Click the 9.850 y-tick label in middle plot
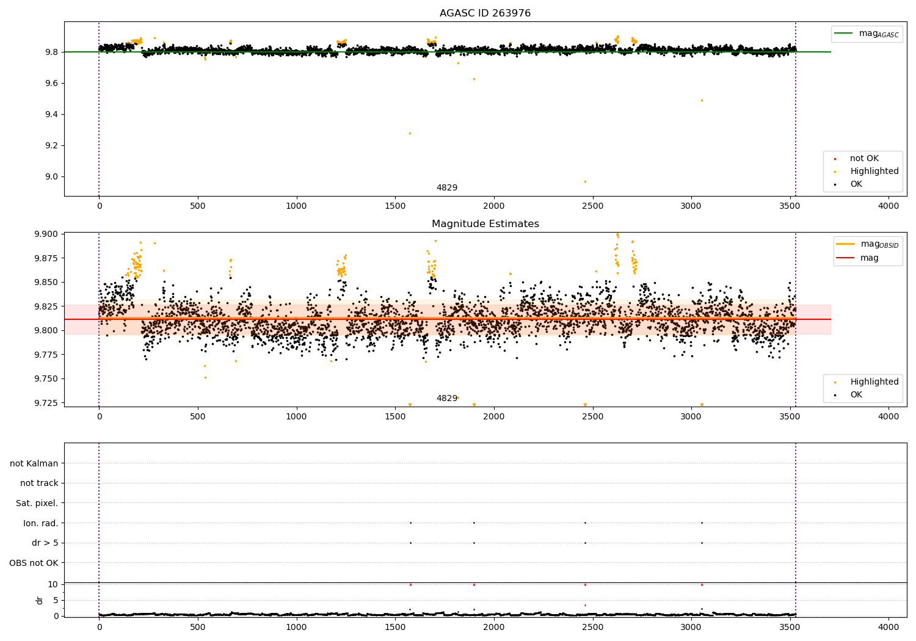This screenshot has width=916, height=641. point(46,282)
